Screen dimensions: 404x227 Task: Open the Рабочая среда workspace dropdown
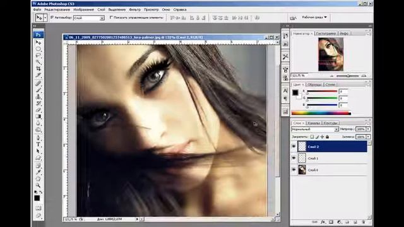314,17
